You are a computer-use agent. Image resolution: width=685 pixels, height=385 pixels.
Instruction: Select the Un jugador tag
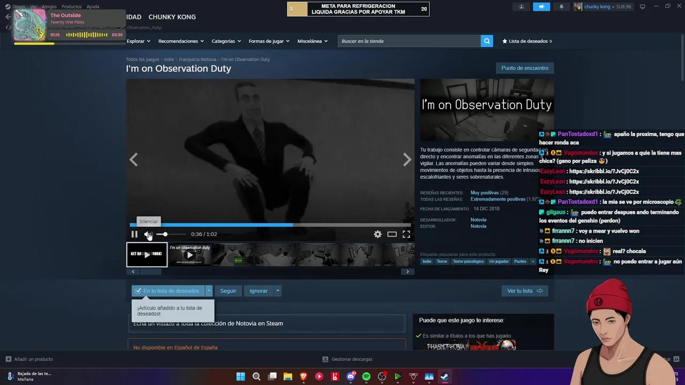pos(499,261)
